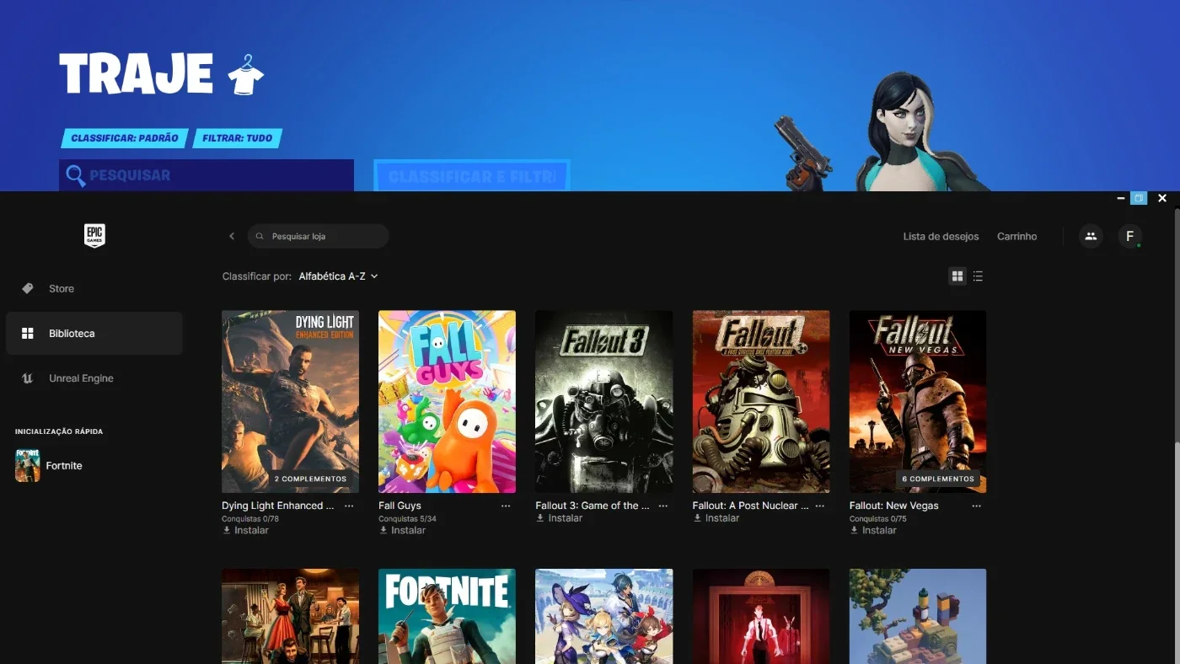Click Instalar under Fallout 3

click(559, 518)
